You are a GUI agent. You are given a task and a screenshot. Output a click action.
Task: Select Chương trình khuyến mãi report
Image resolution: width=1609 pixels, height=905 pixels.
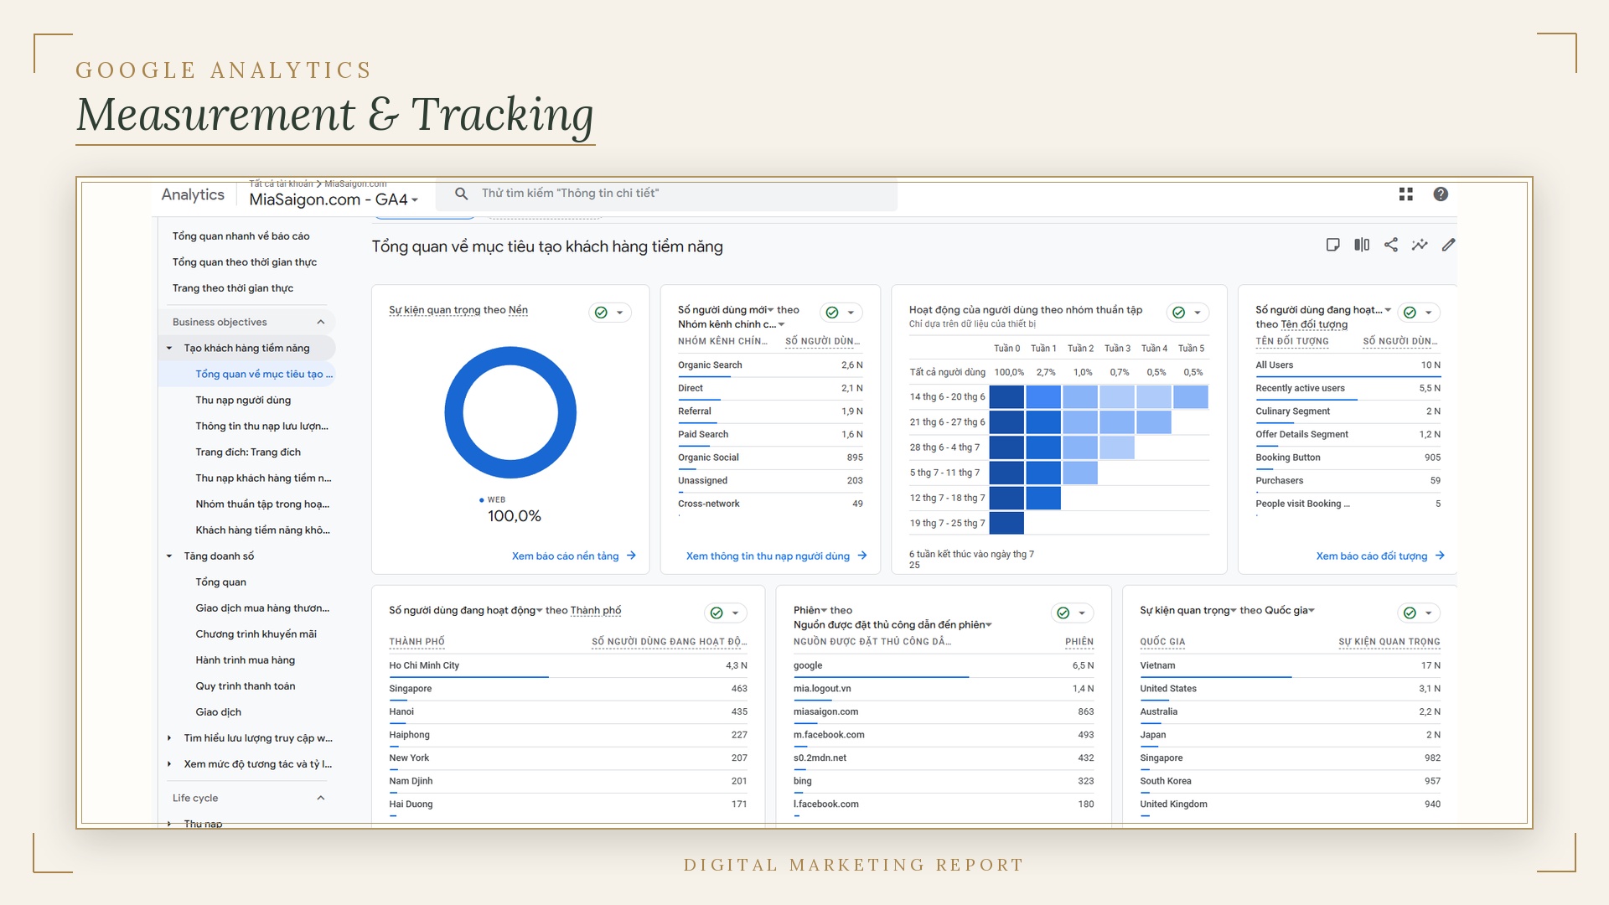pos(256,633)
